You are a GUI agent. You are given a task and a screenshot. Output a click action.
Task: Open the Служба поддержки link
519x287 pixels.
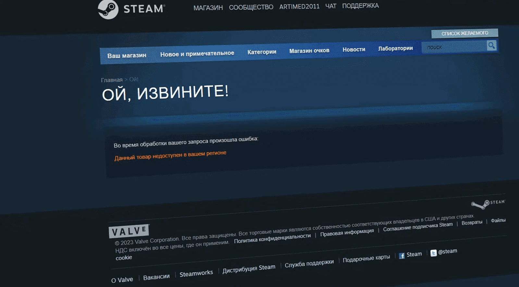(x=309, y=263)
